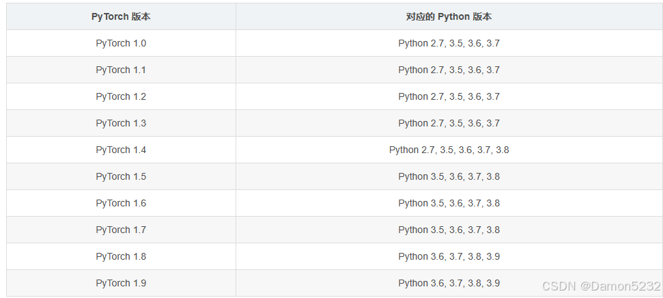The height and width of the screenshot is (298, 663).
Task: Select Python versions cell for PyTorch 1.5
Action: 449,176
